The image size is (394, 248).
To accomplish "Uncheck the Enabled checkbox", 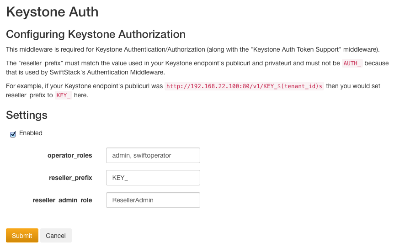I will pos(13,135).
